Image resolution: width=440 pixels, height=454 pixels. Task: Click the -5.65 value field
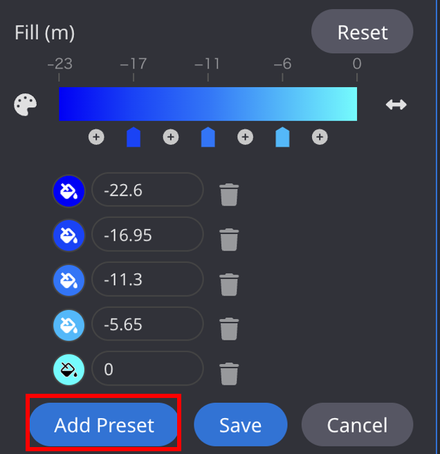(x=147, y=324)
